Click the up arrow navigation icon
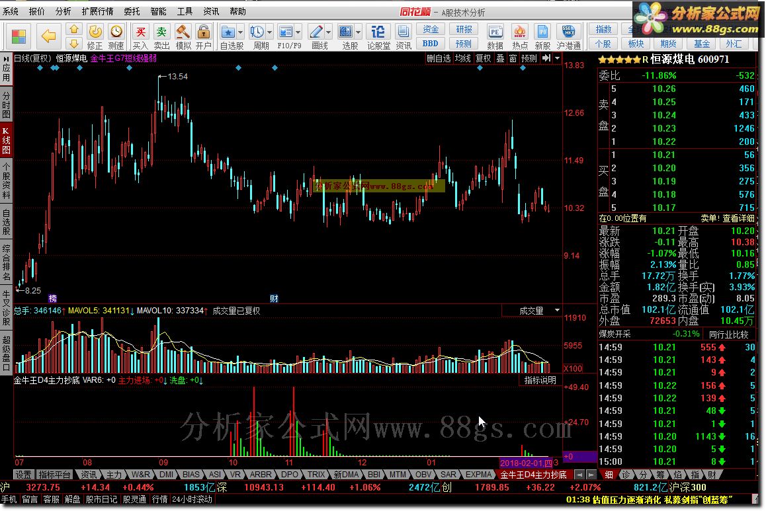The height and width of the screenshot is (511, 766). click(74, 30)
